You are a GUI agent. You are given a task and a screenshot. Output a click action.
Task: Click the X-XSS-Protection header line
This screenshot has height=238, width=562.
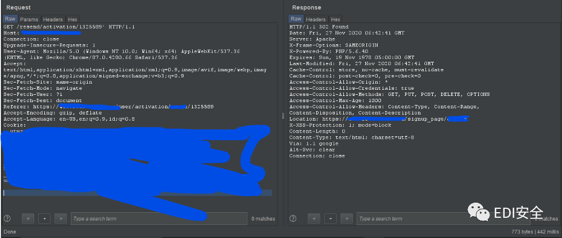(x=341, y=125)
